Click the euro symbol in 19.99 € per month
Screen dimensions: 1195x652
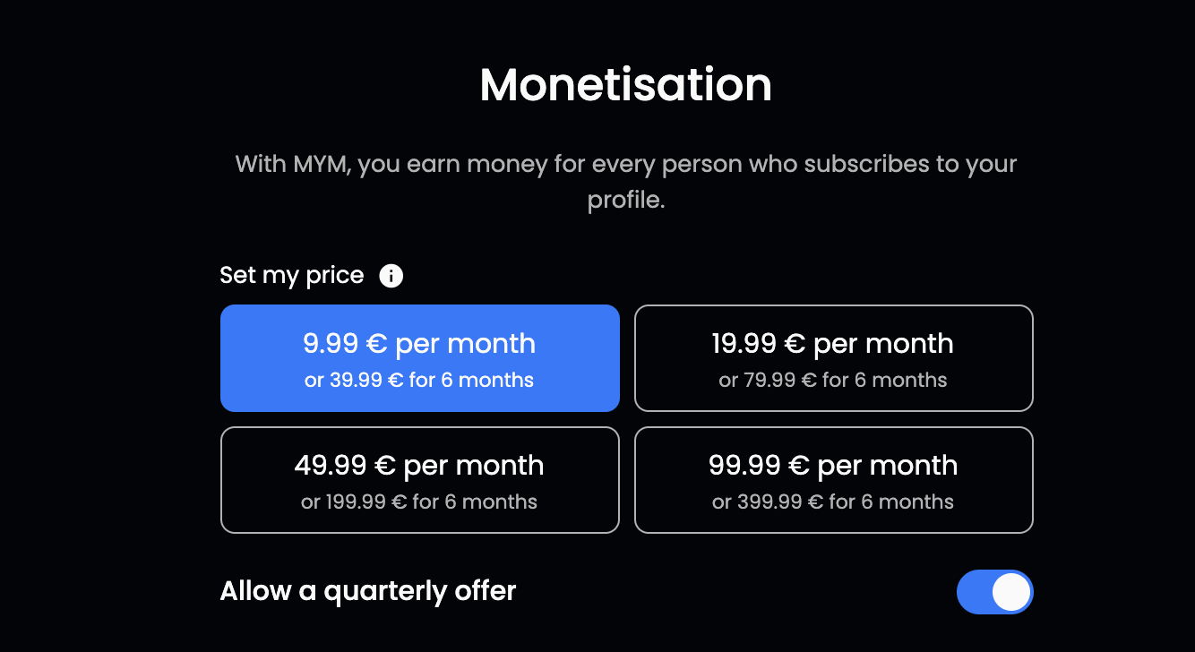point(794,345)
